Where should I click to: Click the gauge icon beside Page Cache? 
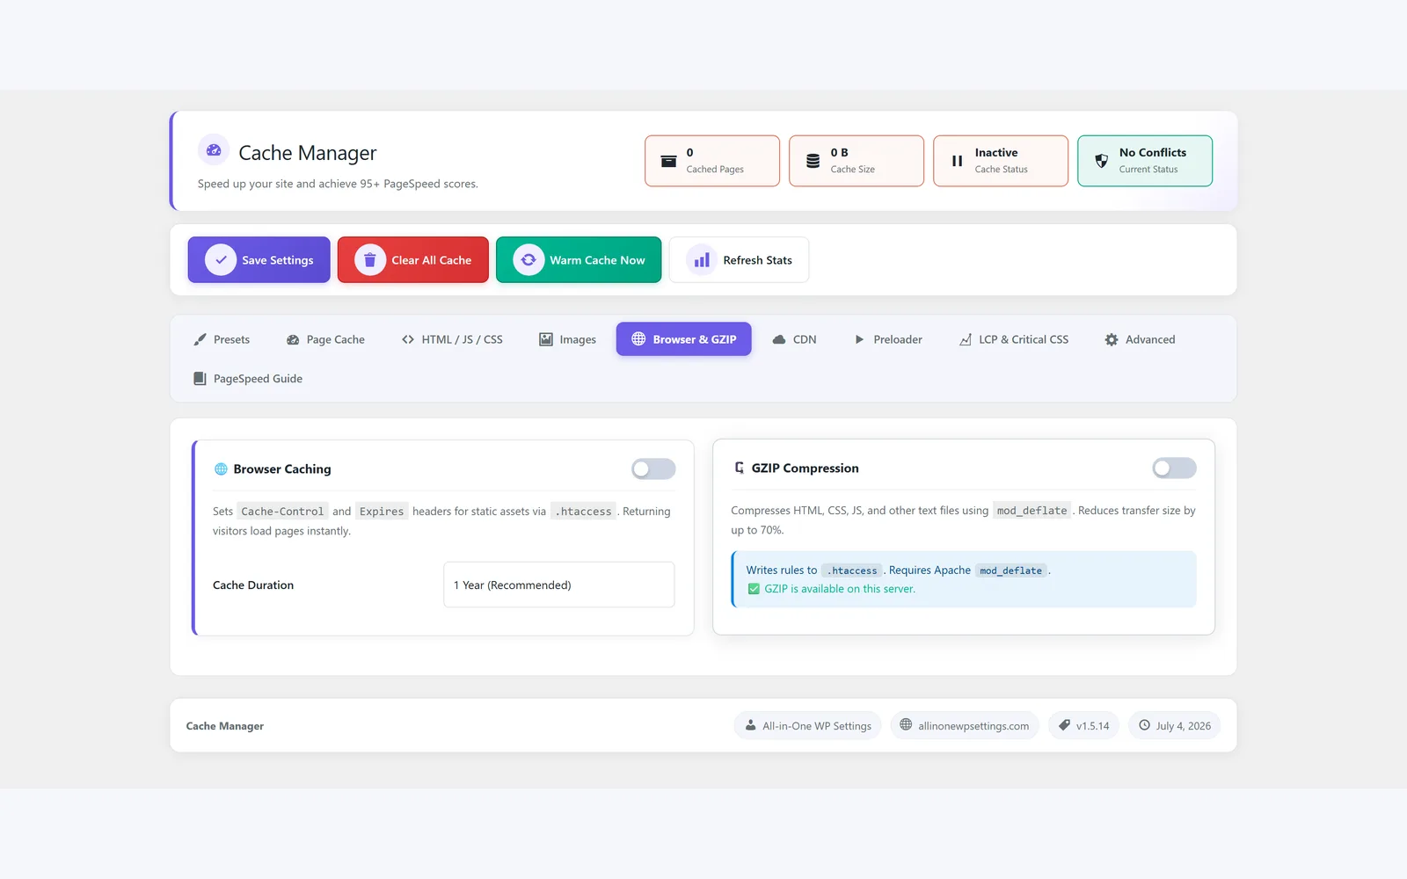pos(293,339)
